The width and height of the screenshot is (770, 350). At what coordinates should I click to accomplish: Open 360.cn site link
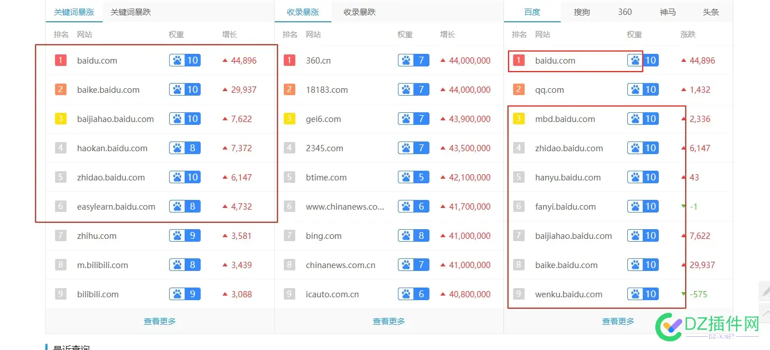tap(318, 61)
